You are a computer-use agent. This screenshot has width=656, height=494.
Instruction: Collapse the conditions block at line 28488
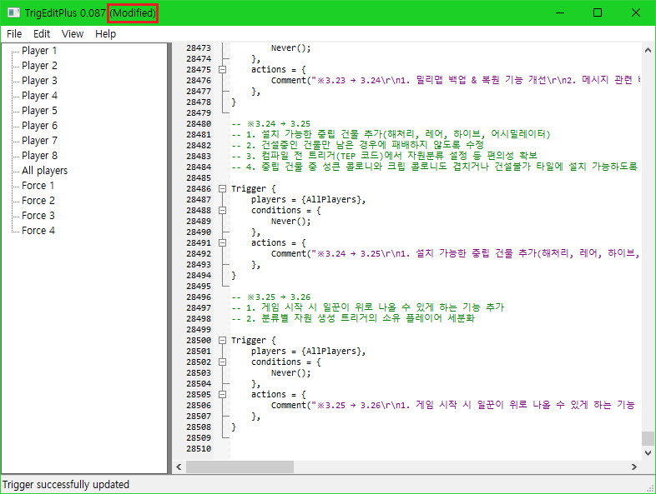click(x=222, y=211)
